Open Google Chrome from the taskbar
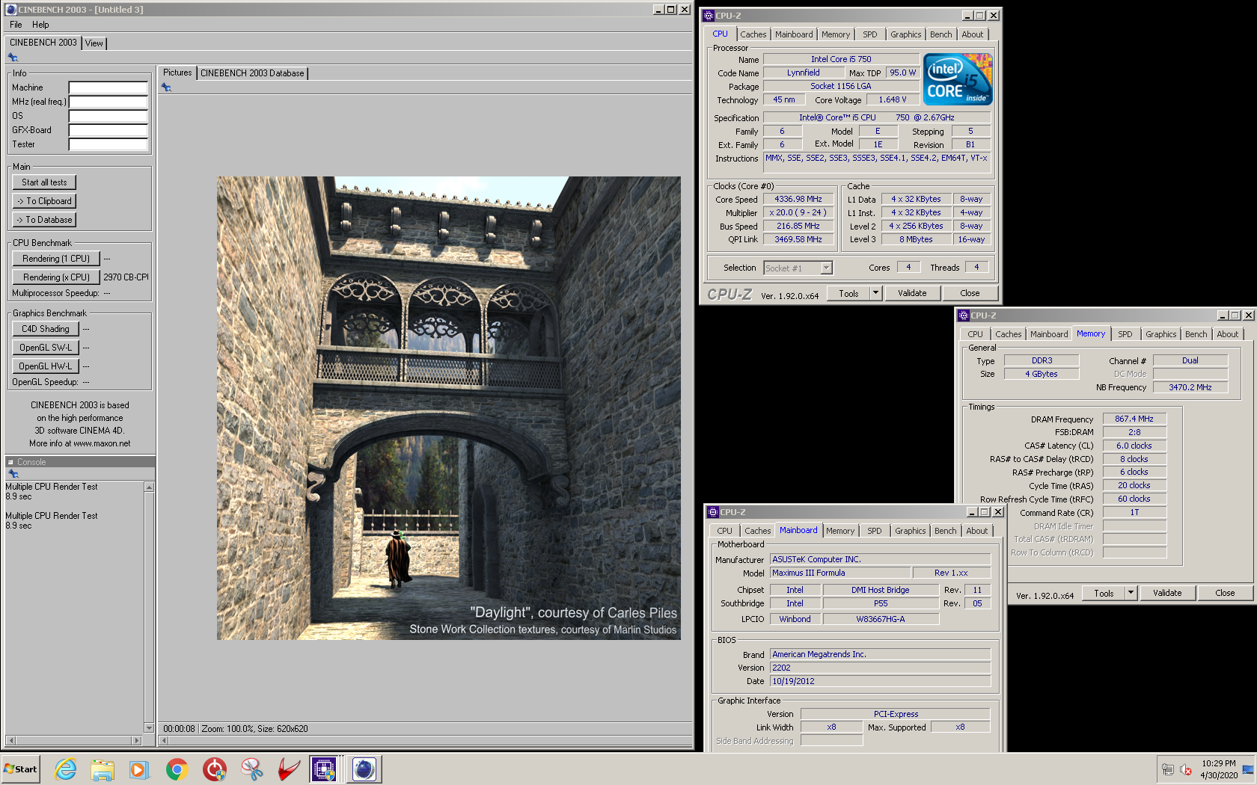This screenshot has height=785, width=1257. [177, 769]
